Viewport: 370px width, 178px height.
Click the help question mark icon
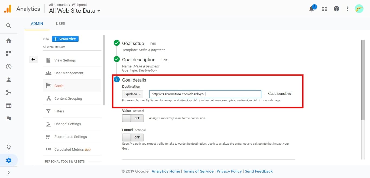[336, 9]
